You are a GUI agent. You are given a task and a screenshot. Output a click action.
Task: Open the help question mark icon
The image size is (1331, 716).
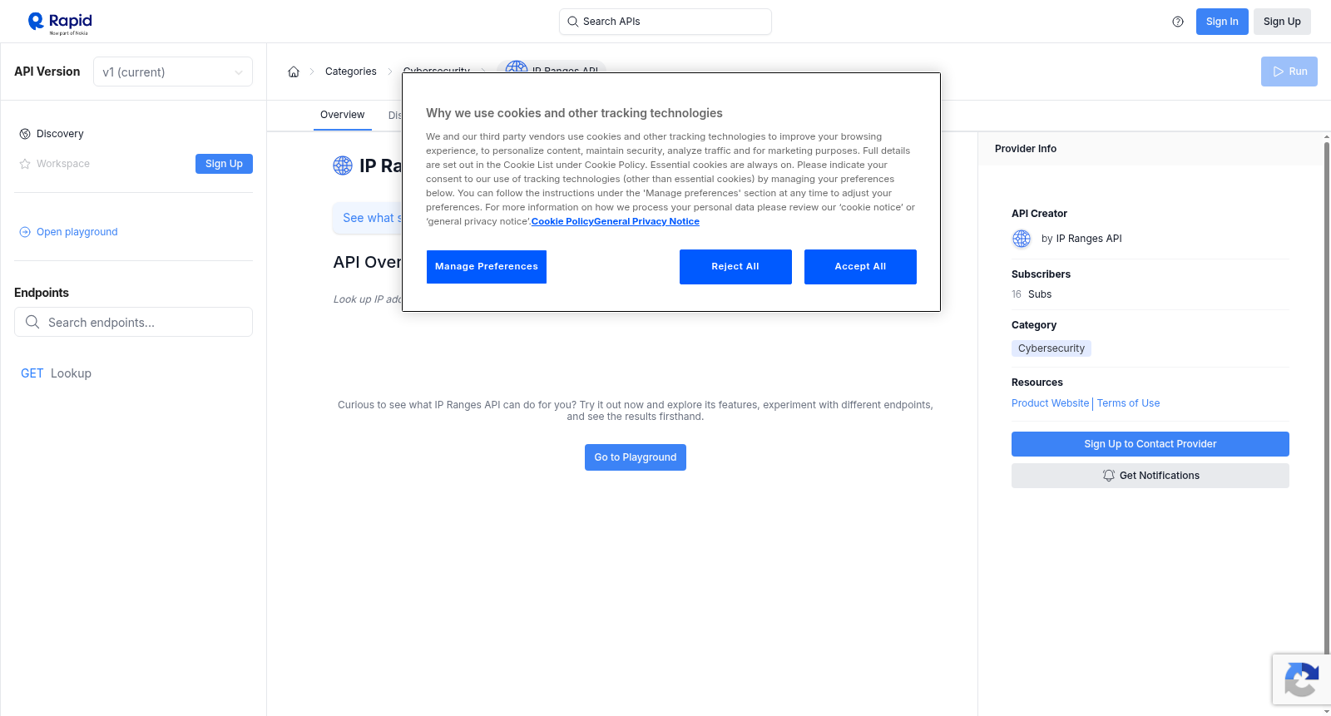1178,22
